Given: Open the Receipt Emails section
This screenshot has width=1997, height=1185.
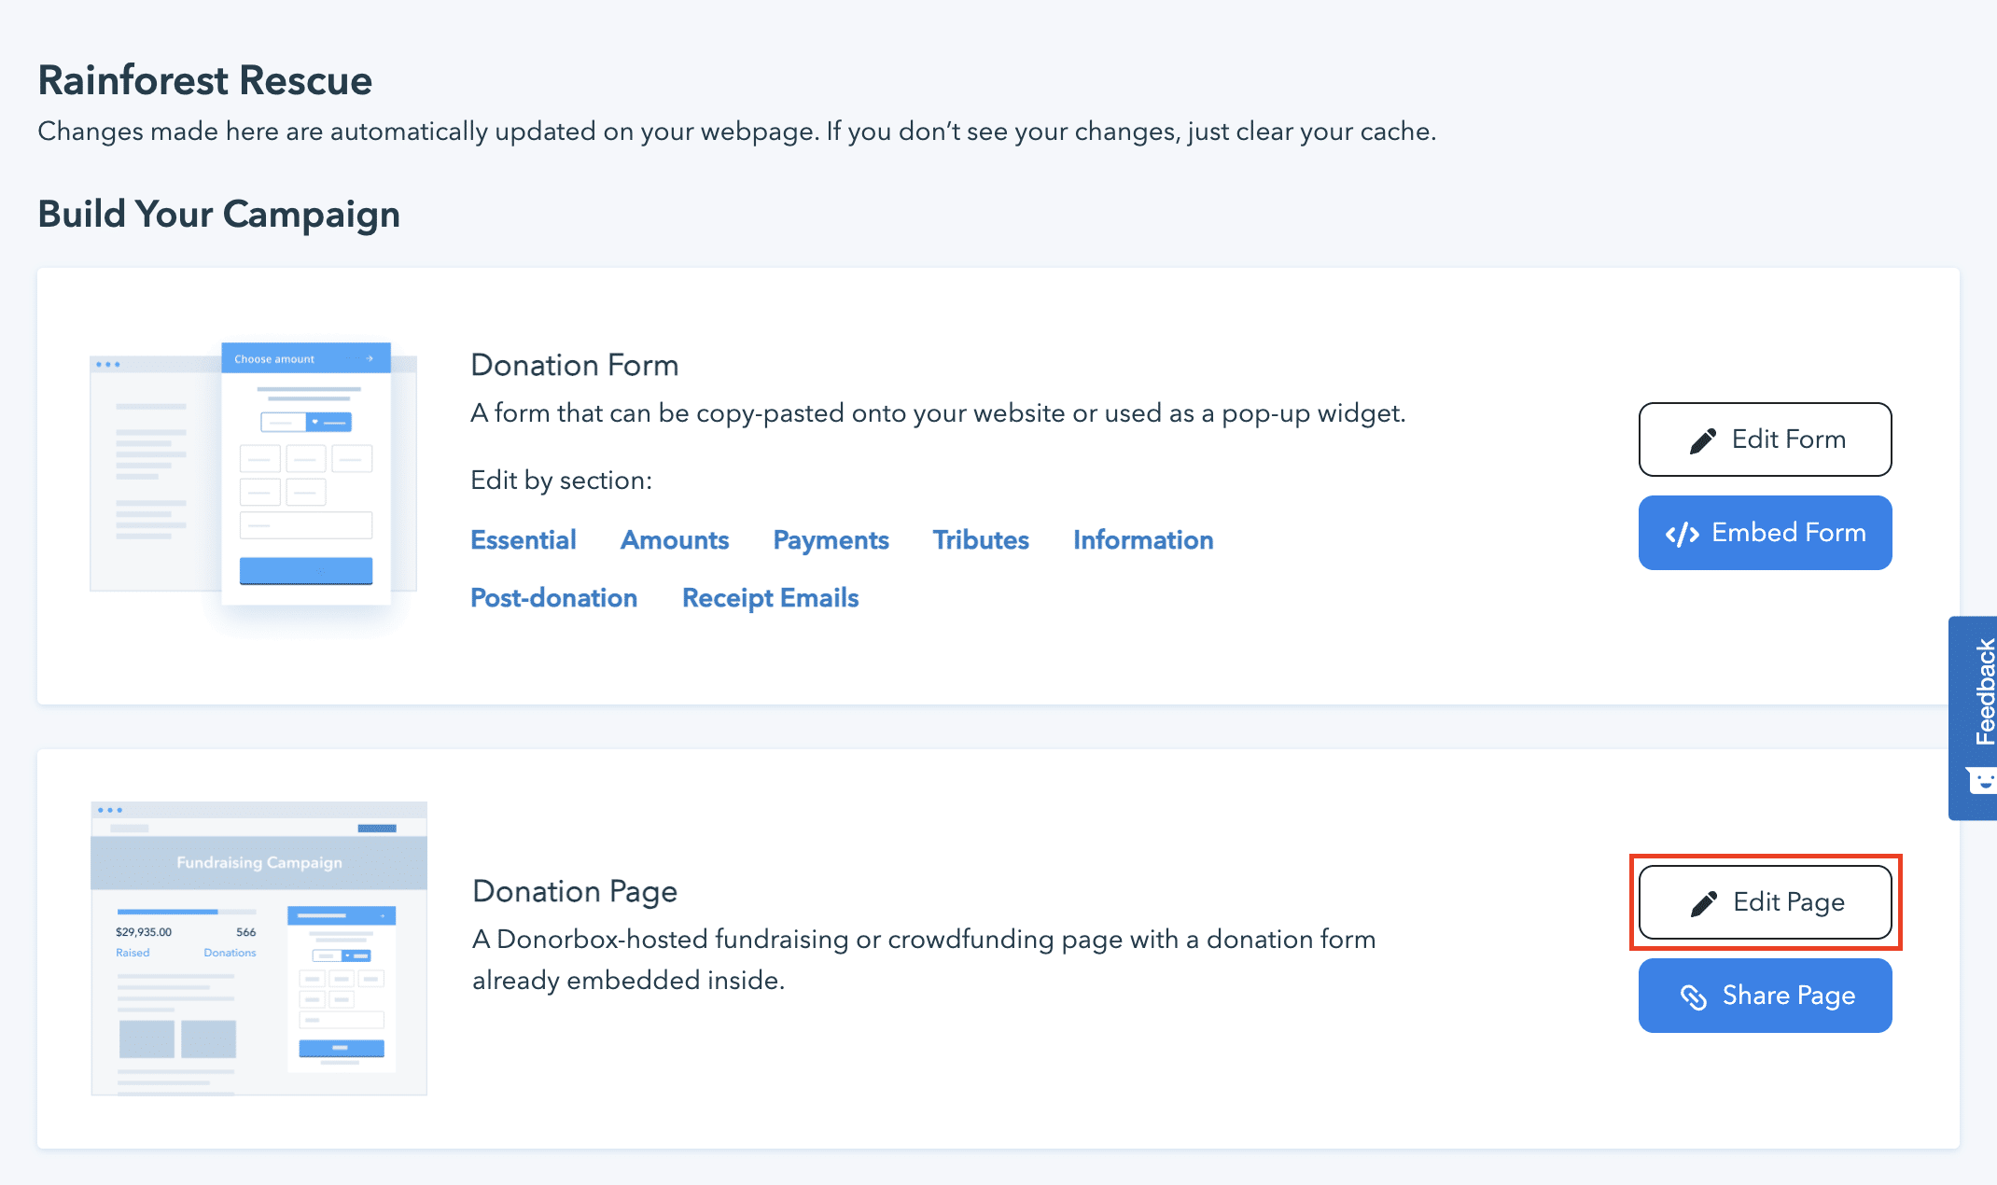Looking at the screenshot, I should [x=770, y=598].
